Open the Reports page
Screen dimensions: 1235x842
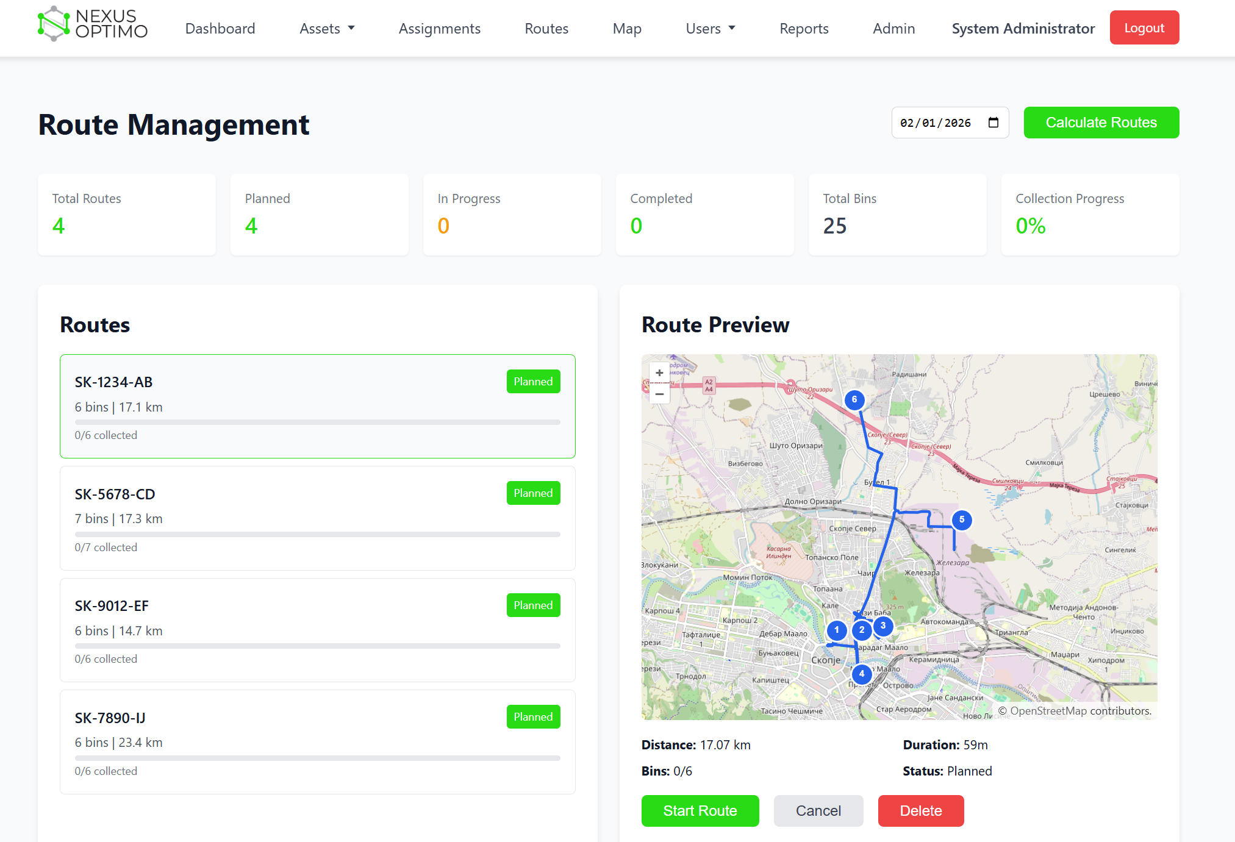(x=804, y=29)
